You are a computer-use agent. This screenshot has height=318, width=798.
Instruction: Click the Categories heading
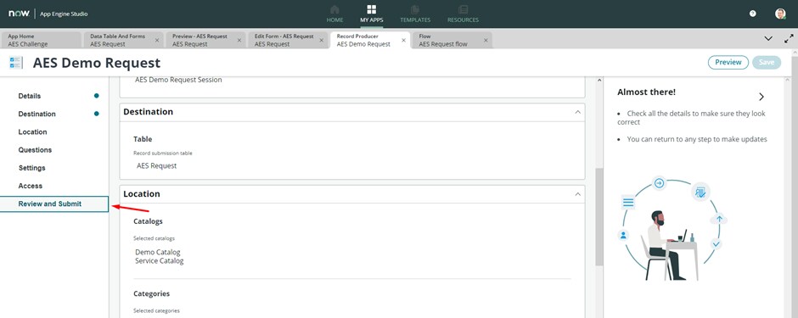pyautogui.click(x=152, y=293)
